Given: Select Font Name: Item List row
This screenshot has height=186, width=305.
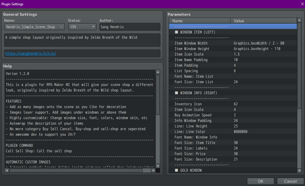Looking at the screenshot, I should tap(233, 76).
